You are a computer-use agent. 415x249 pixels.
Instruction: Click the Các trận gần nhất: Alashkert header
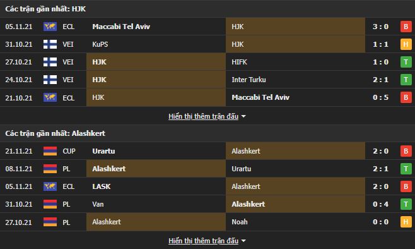click(56, 133)
